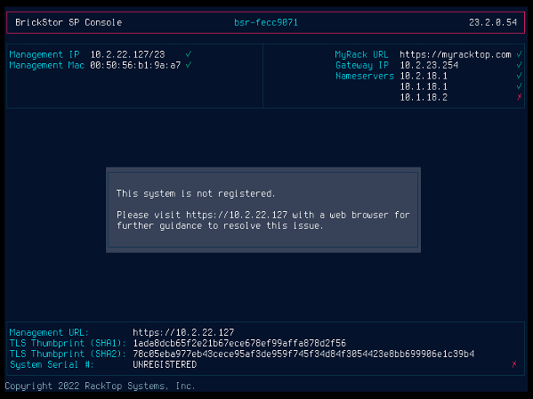Image resolution: width=533 pixels, height=399 pixels.
Task: Select the SHA1 thumbprint starting 1ada8dcb
Action: [239, 343]
